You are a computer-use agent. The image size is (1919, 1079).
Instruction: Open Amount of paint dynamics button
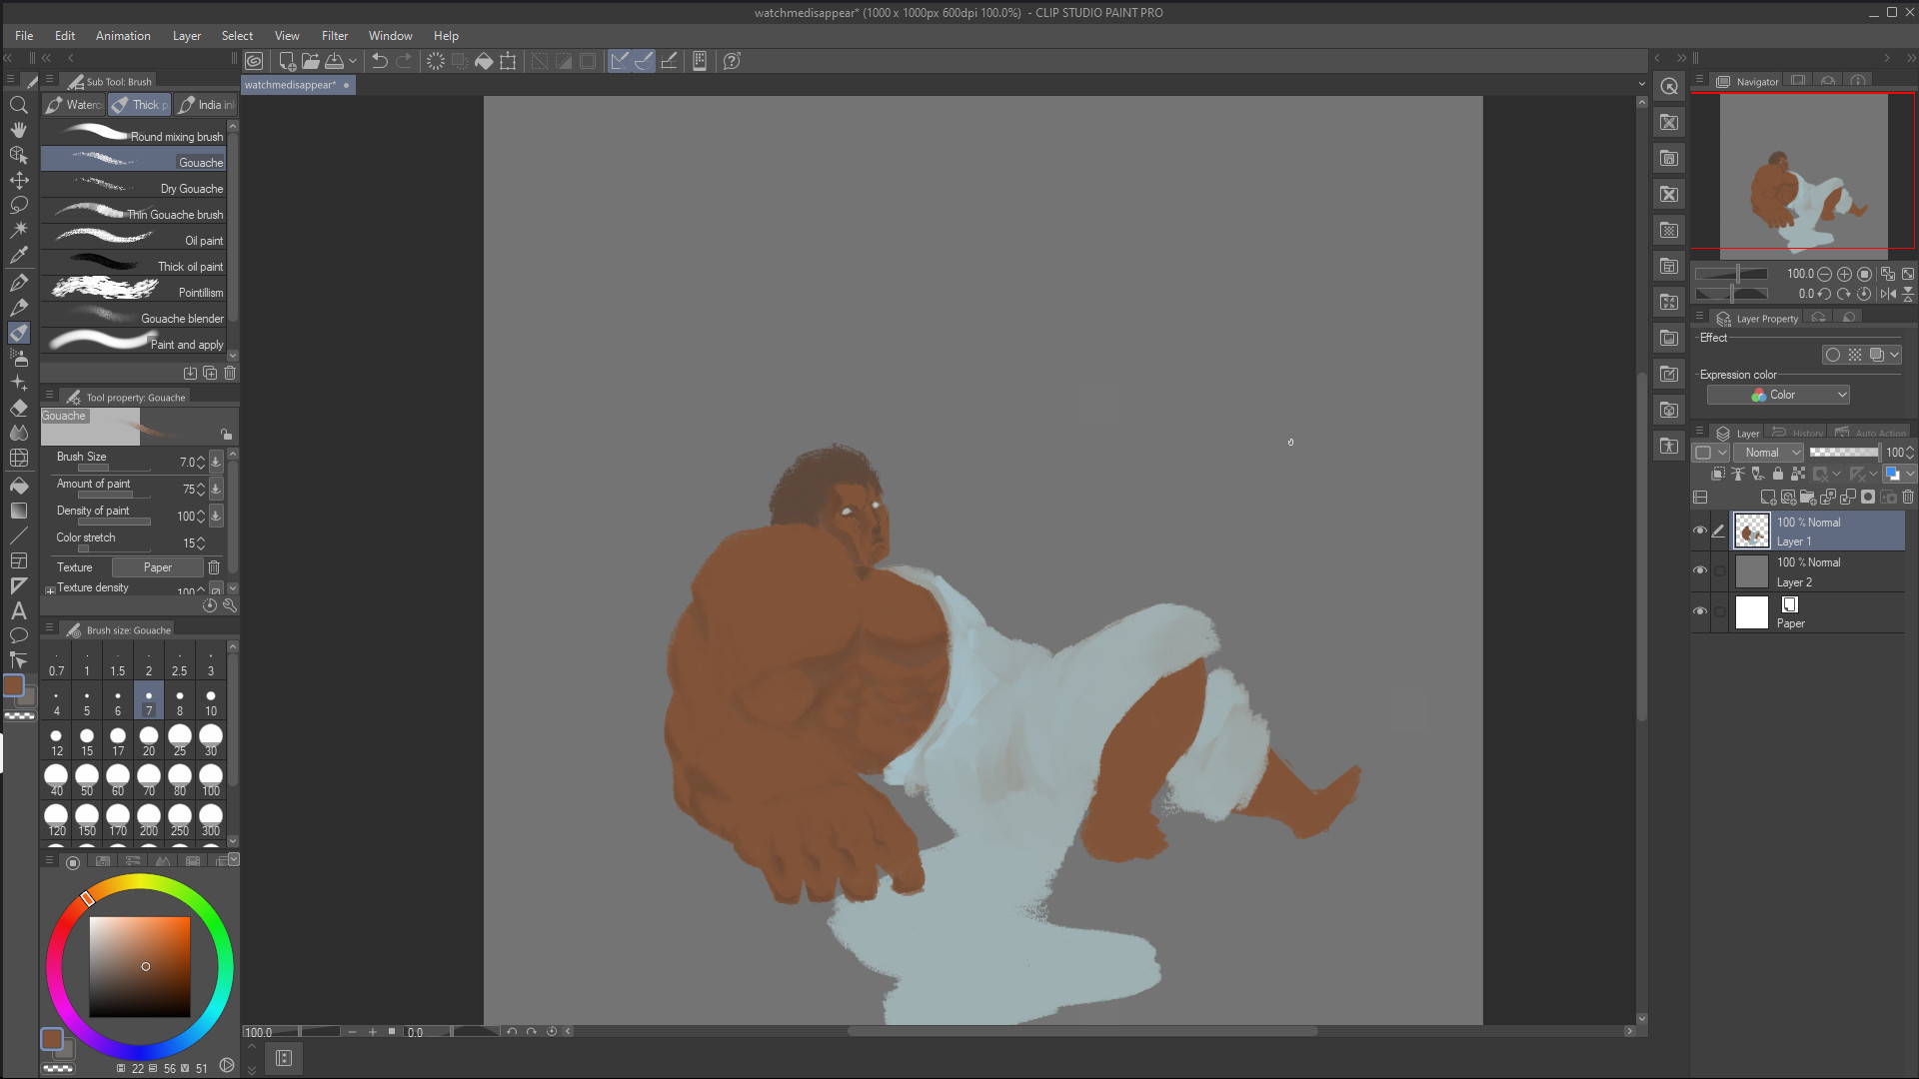[x=216, y=489]
